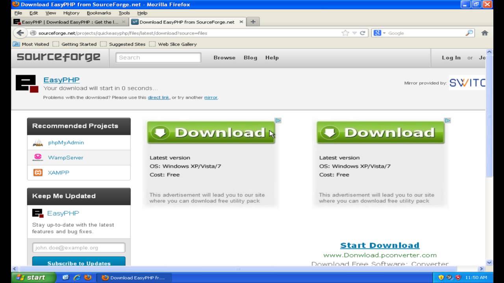Open the Edit menu

(34, 13)
